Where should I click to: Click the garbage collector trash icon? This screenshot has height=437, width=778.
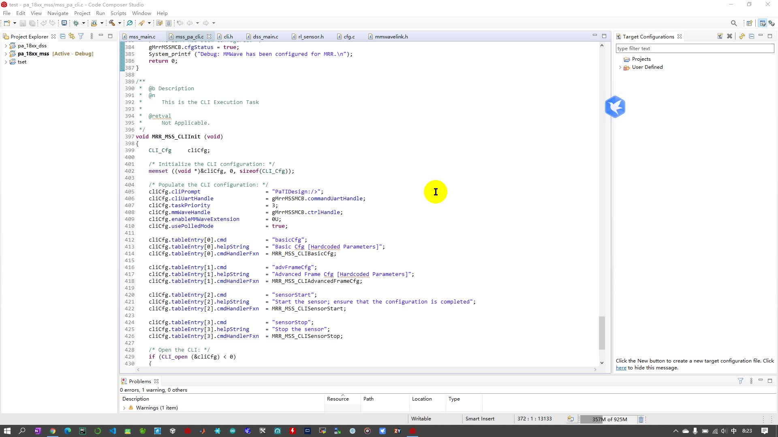(x=641, y=419)
